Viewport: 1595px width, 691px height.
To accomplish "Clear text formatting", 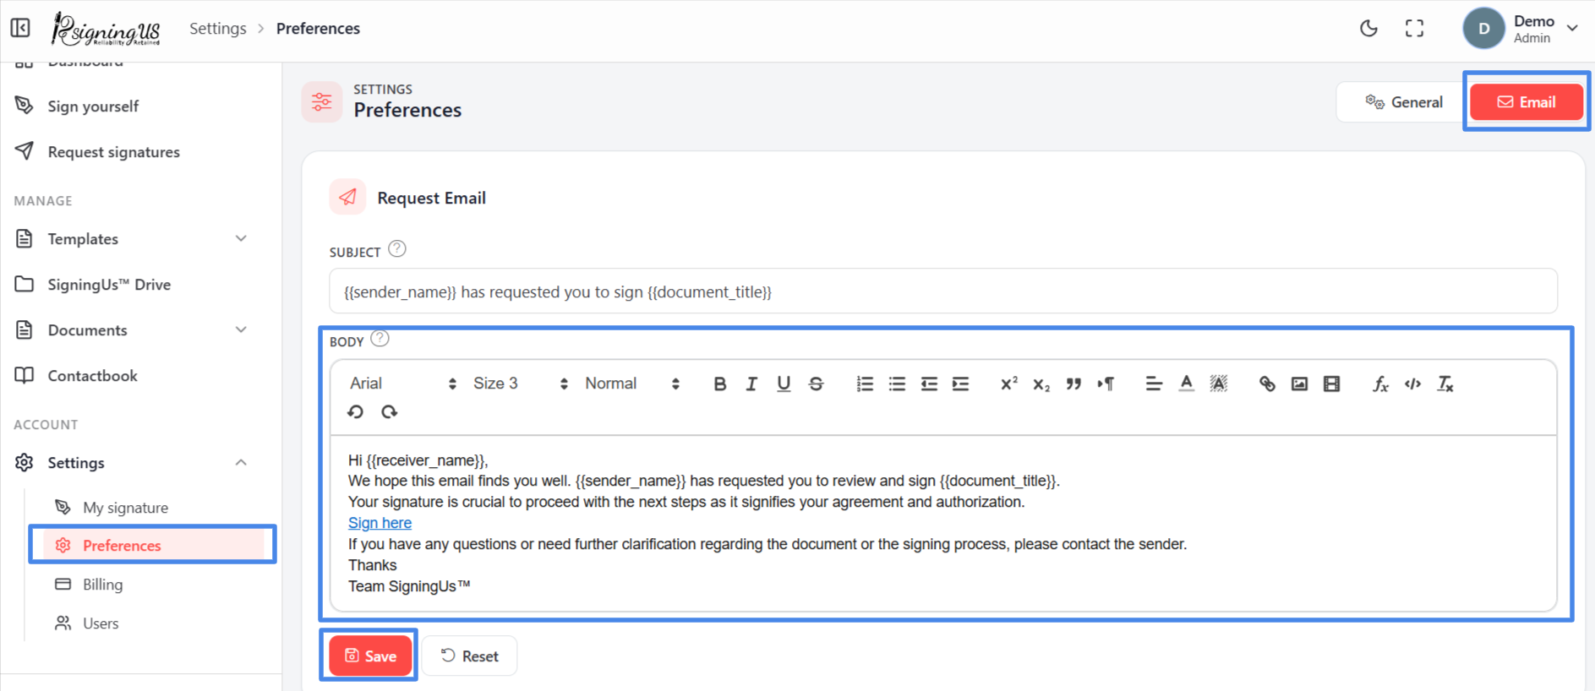I will pyautogui.click(x=1445, y=384).
